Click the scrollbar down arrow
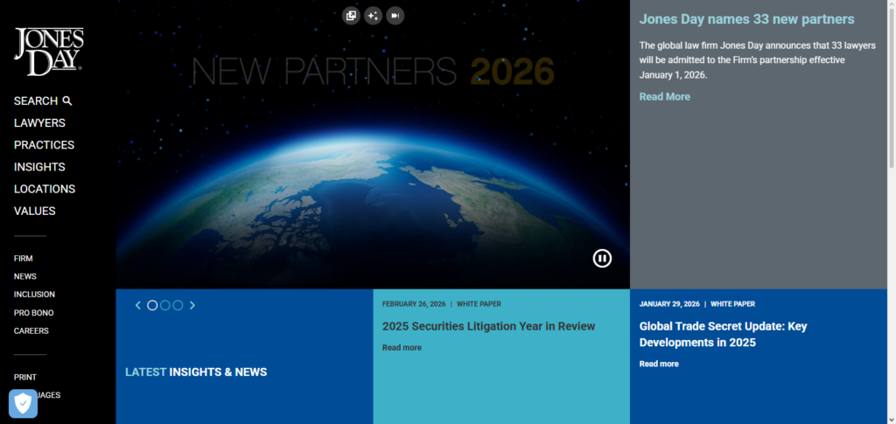This screenshot has height=424, width=896. click(x=892, y=420)
